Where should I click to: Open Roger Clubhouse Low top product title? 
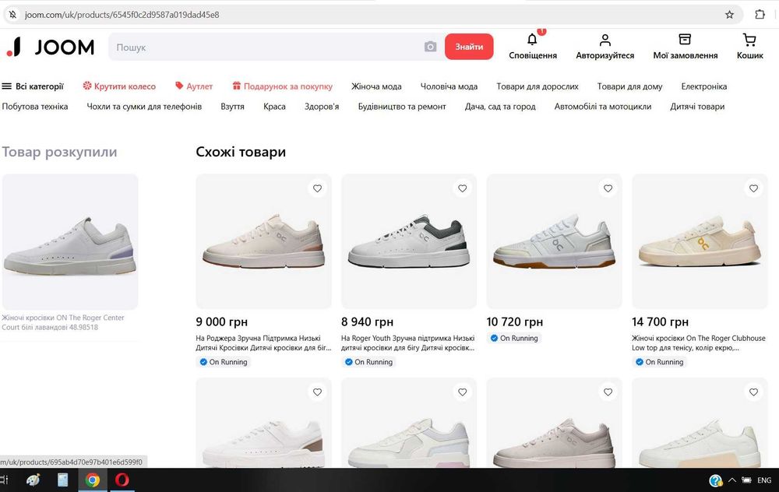tap(699, 343)
